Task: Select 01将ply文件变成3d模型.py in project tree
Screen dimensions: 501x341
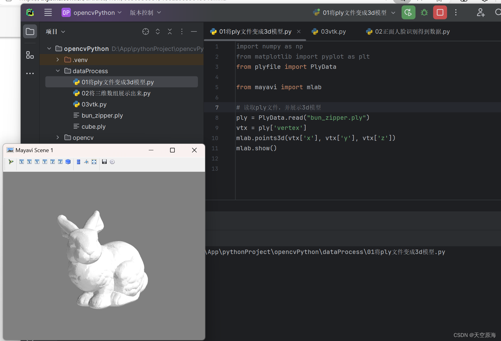Action: pyautogui.click(x=122, y=82)
